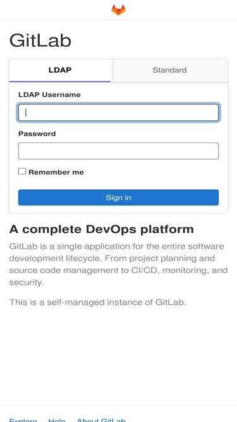Focus the Password input field

(119, 151)
